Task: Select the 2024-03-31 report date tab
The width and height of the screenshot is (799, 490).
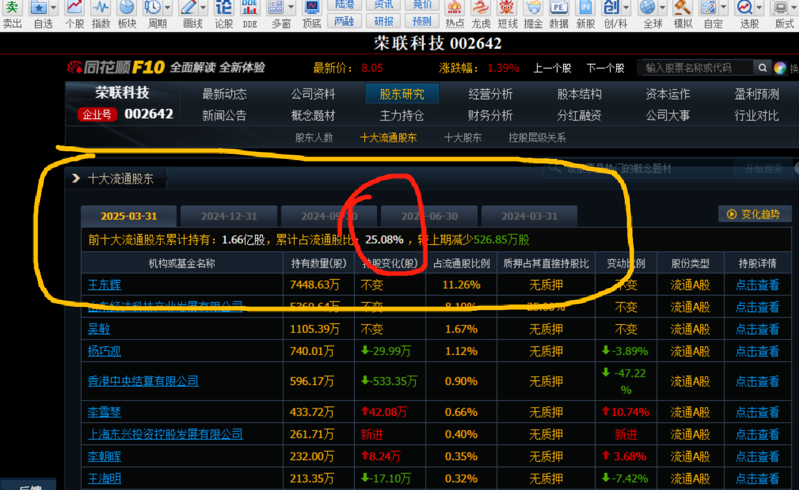Action: (530, 216)
